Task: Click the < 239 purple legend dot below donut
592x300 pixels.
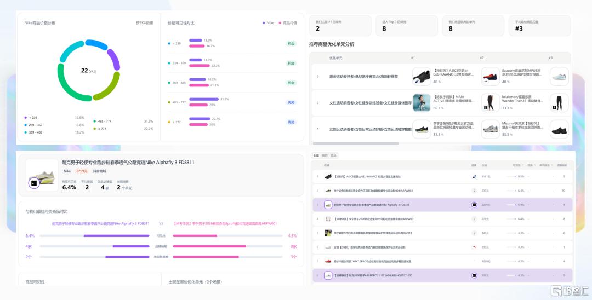Action: (26, 118)
